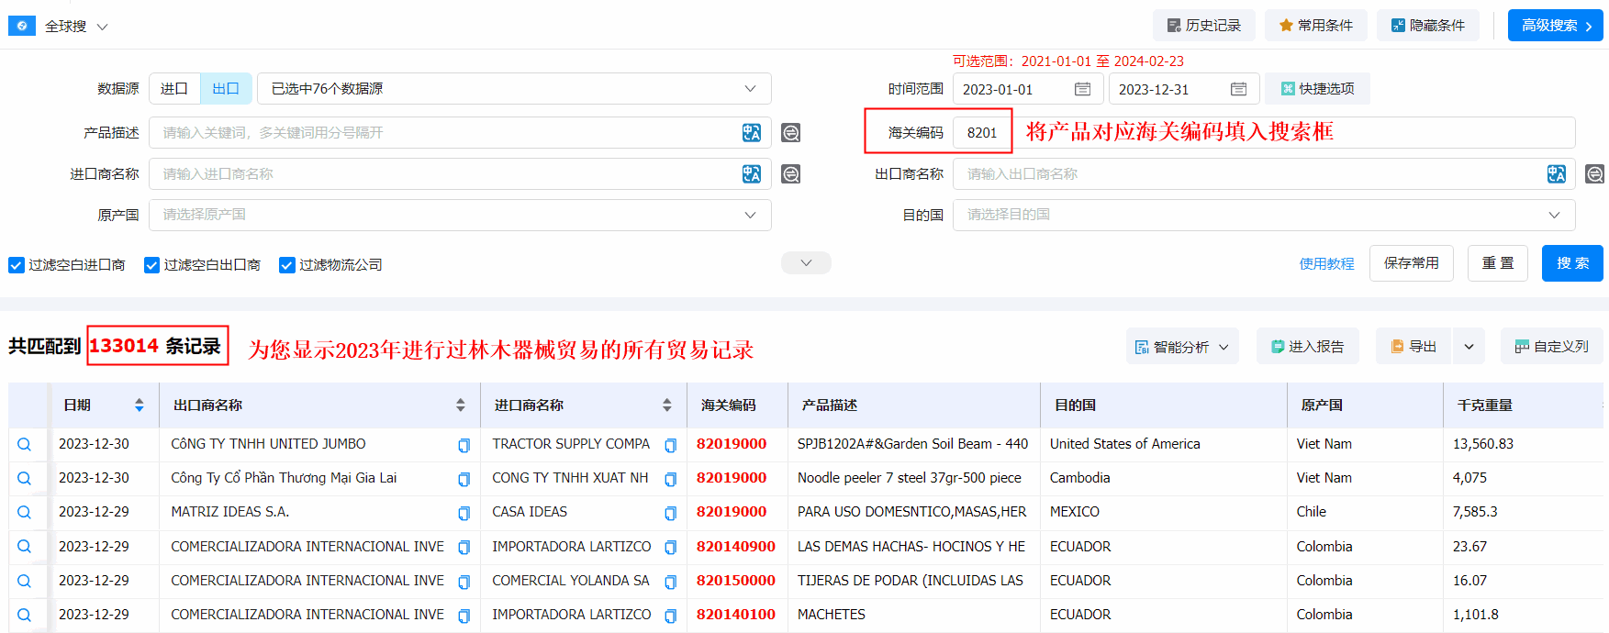Copy importer name TRACTOR SUPPLY COMPA
The image size is (1609, 633).
click(670, 445)
